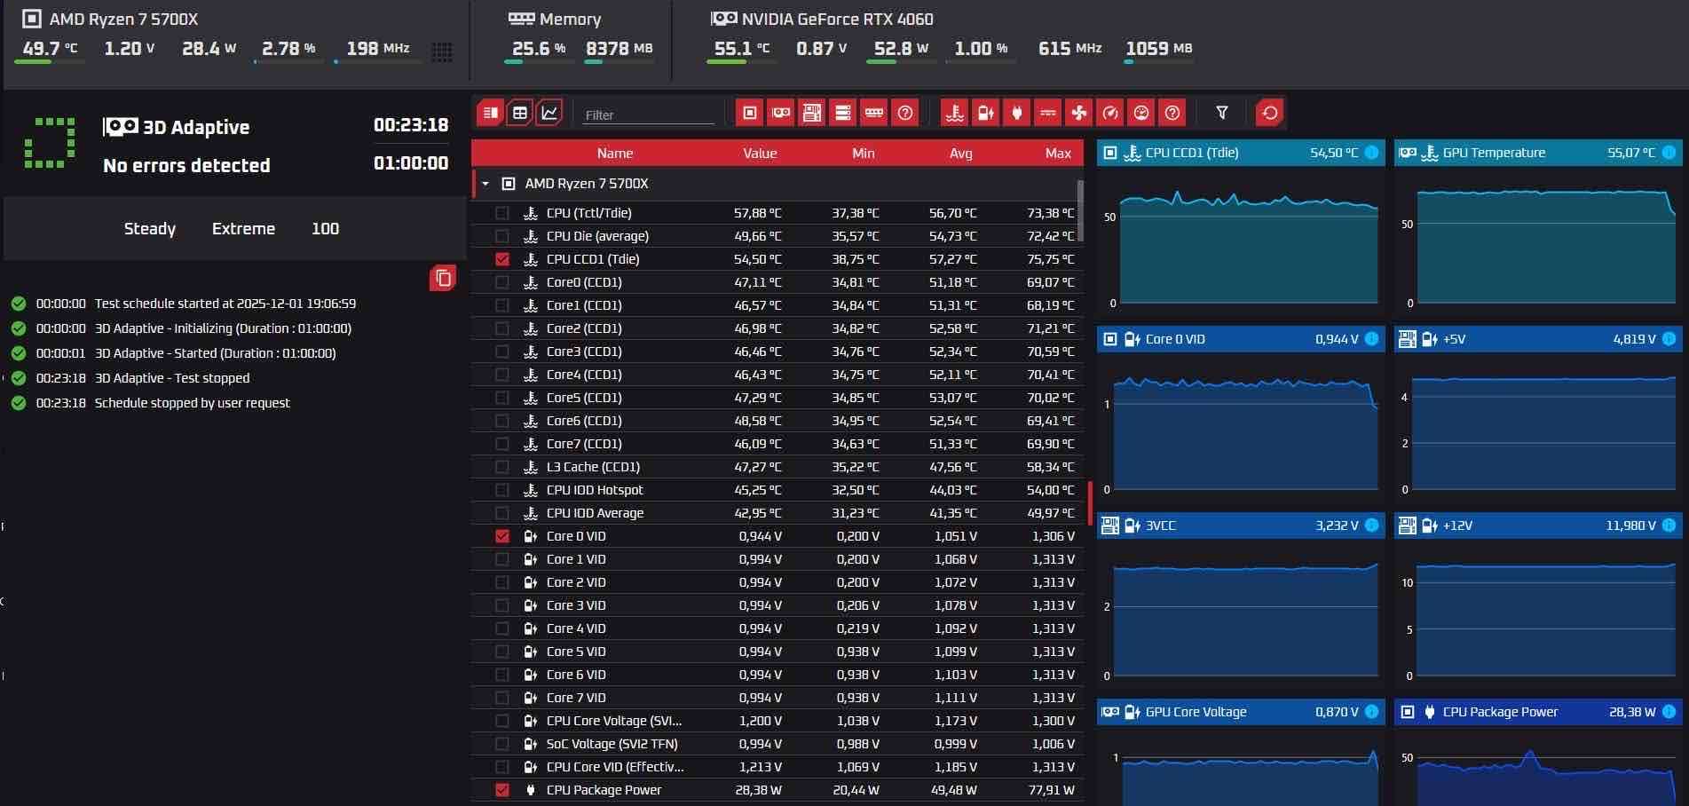Sort the table by the Max column

[1057, 154]
